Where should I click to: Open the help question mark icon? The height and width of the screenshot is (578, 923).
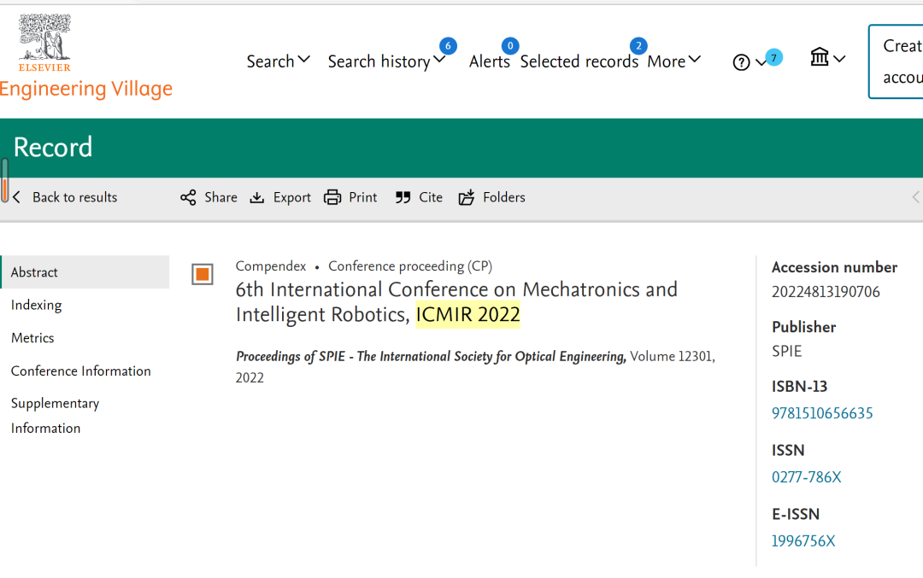[741, 61]
